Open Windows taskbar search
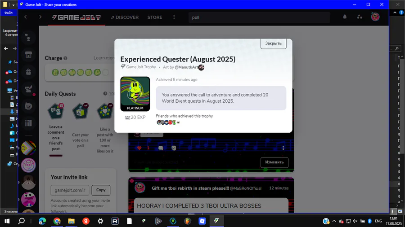 (x=22, y=221)
